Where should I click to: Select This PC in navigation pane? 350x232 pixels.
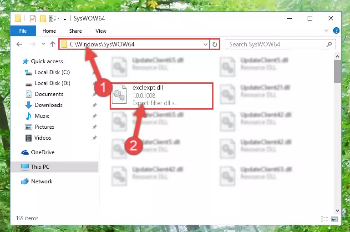point(55,167)
